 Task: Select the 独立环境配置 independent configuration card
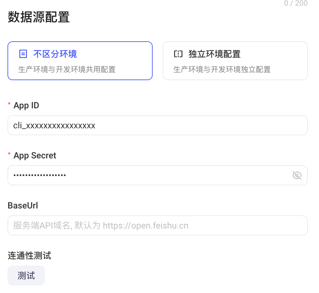235,61
